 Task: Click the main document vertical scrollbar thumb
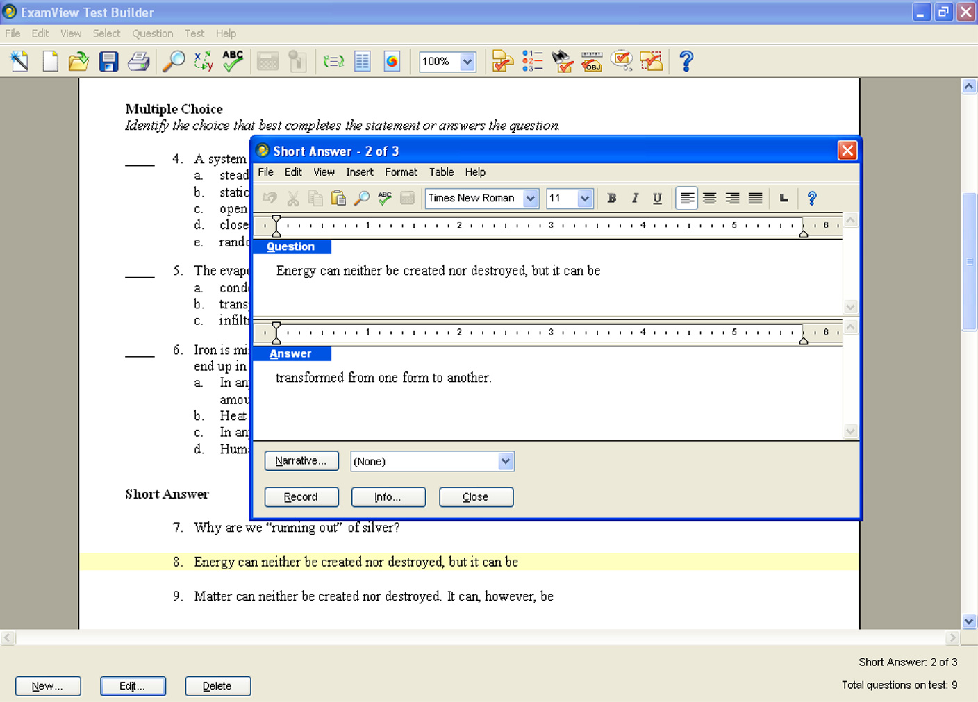[970, 262]
